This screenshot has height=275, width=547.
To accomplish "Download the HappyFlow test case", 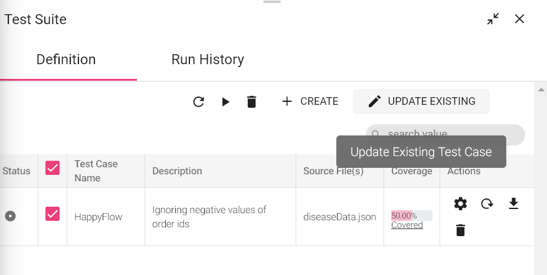I will coord(513,204).
